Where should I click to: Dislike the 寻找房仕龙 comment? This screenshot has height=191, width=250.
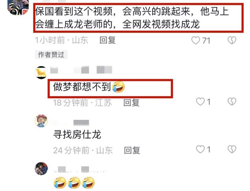pyautogui.click(x=232, y=149)
